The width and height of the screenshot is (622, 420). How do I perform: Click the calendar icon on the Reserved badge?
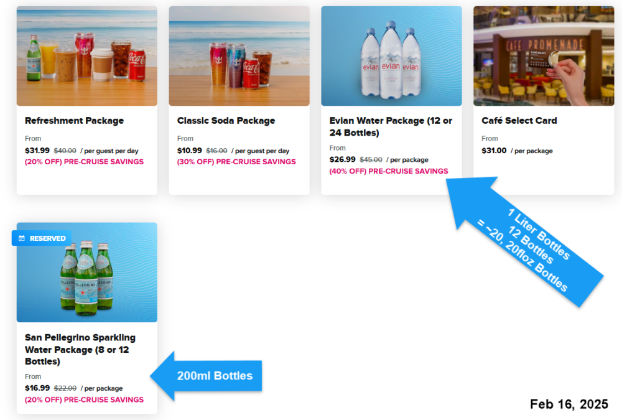[22, 238]
